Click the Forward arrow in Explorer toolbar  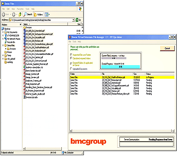coord(13,14)
